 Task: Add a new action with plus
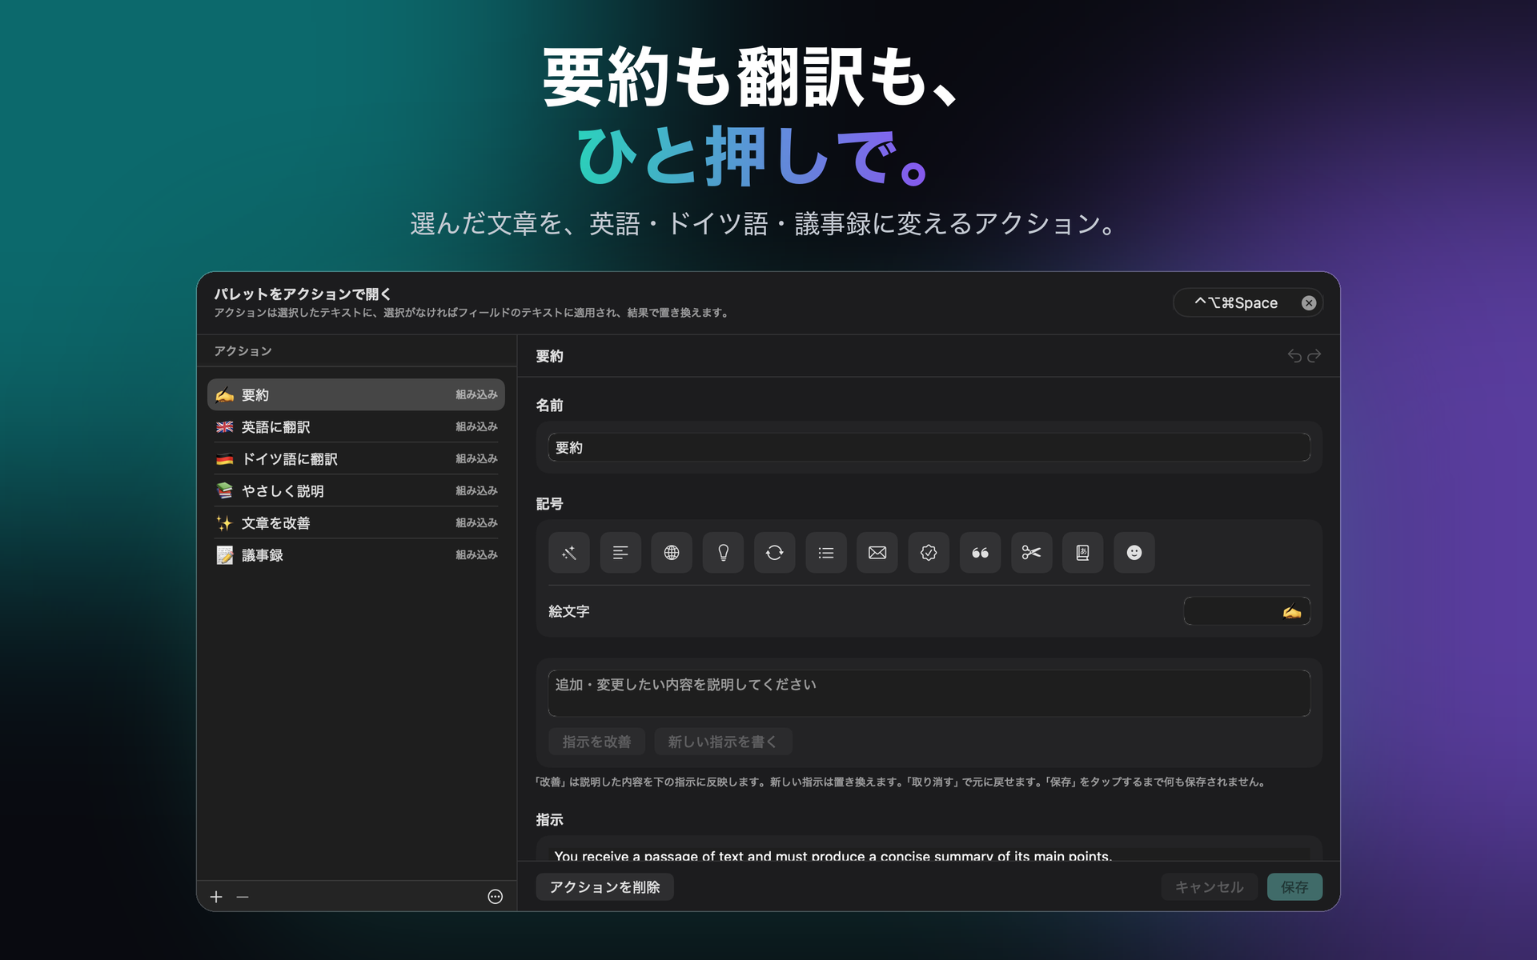[216, 897]
